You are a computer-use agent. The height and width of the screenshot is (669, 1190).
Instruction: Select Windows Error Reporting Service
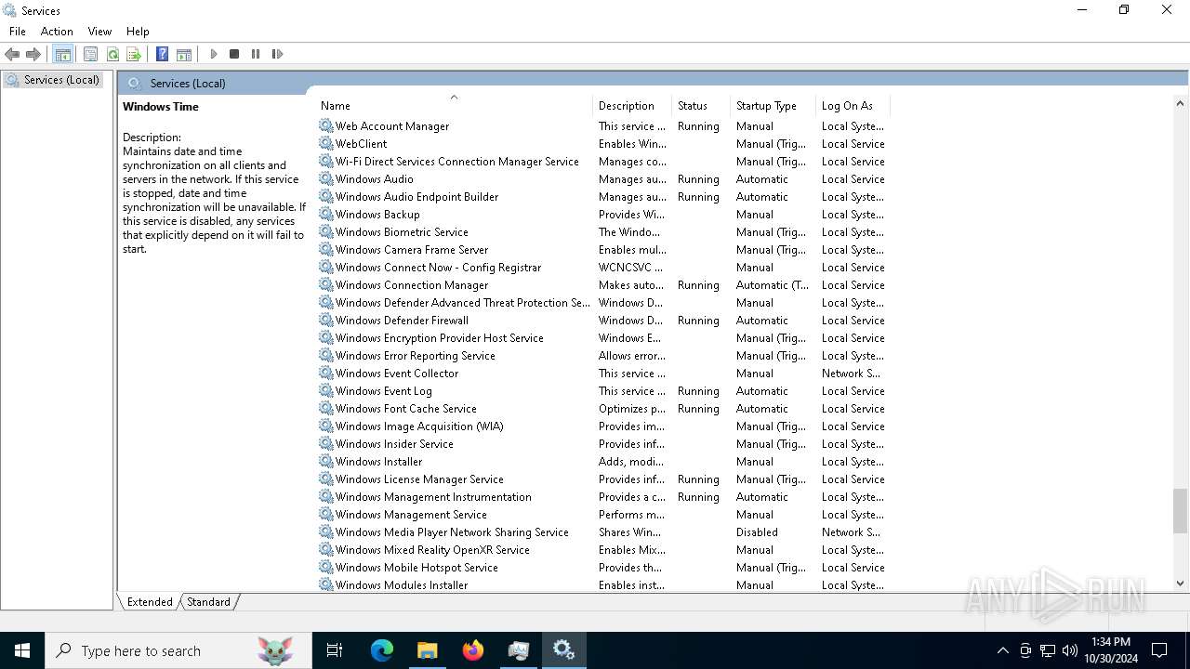[602, 355]
